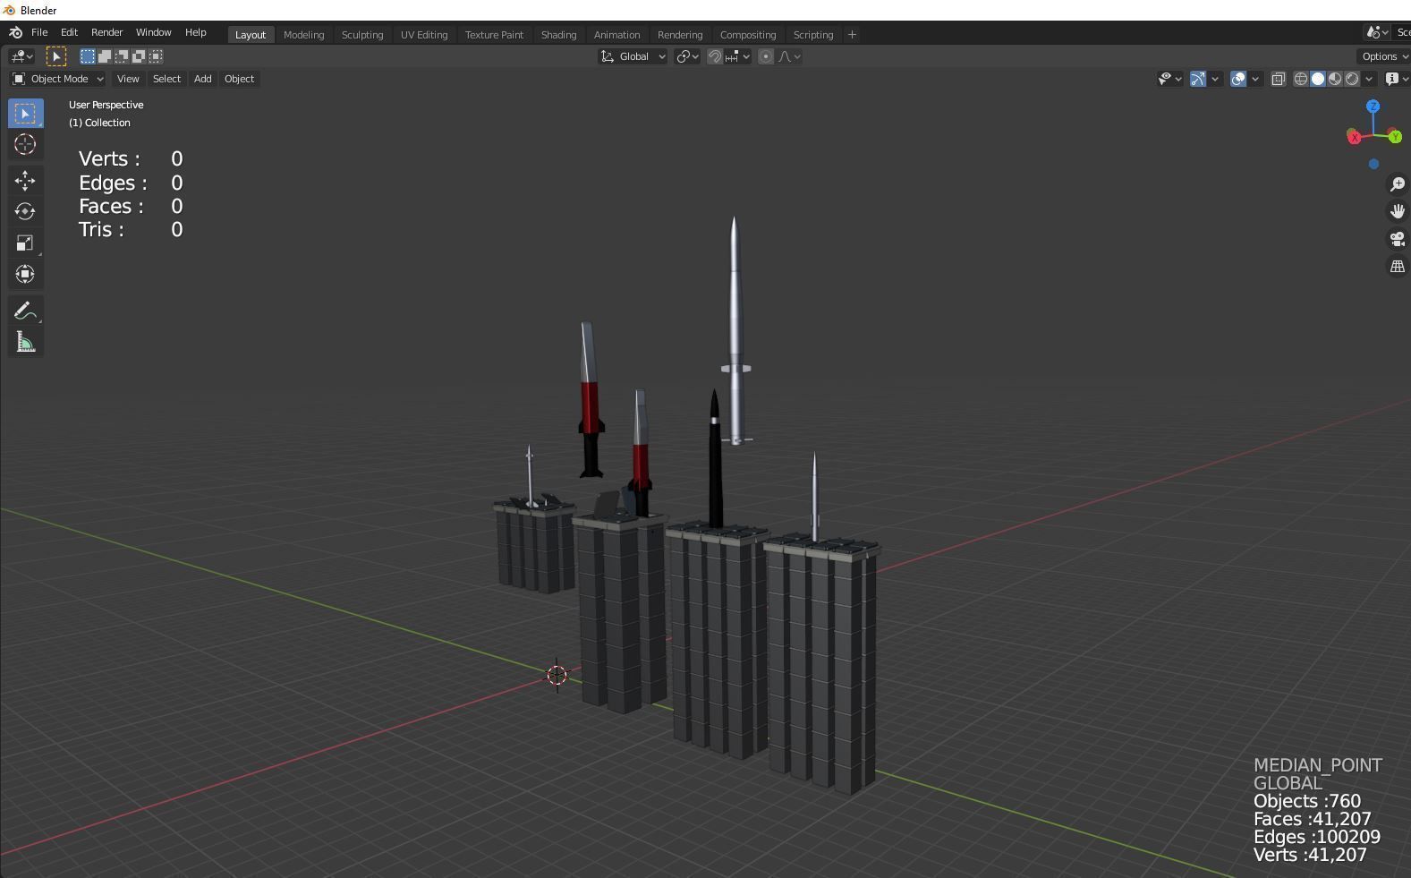Switch to the UV Editing workspace tab
1411x878 pixels.
424,35
